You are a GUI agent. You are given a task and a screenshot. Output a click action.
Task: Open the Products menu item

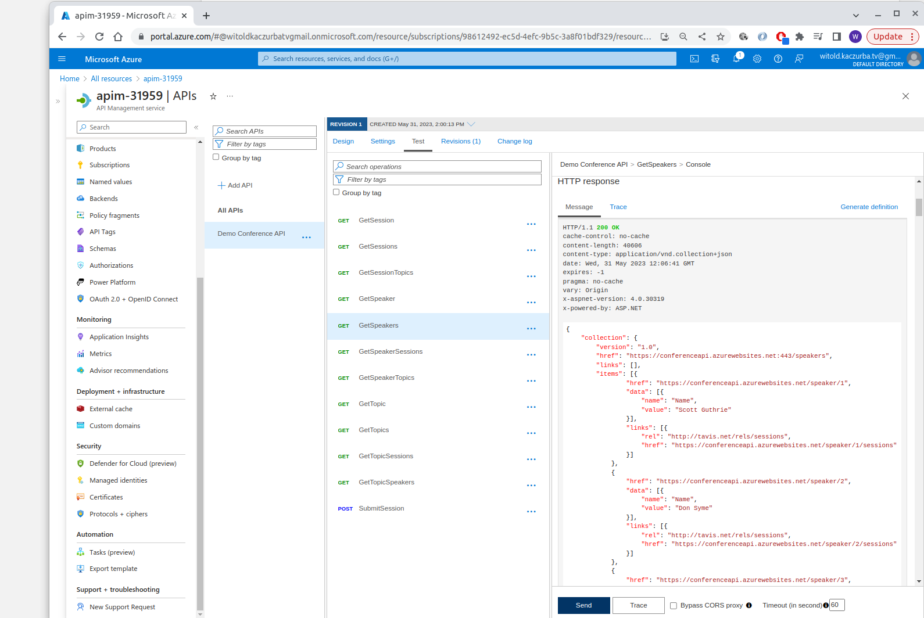point(103,149)
